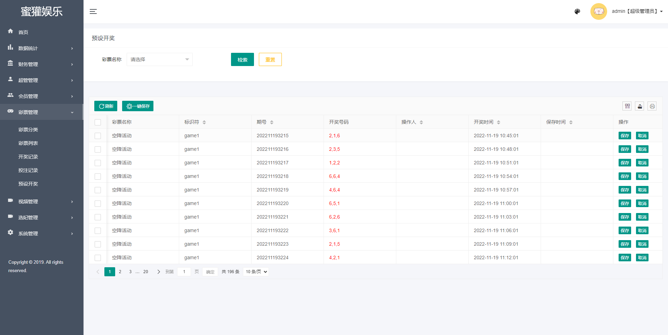This screenshot has height=335, width=668.
Task: Sort by 开奖时间 column arrows
Action: 499,122
